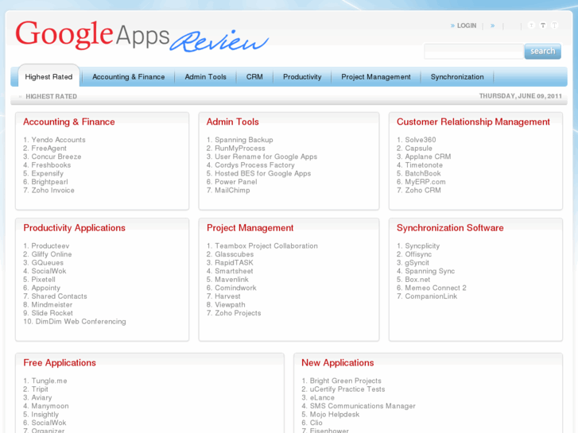Click the arrow link after LOGIN
This screenshot has width=578, height=433.
point(492,25)
